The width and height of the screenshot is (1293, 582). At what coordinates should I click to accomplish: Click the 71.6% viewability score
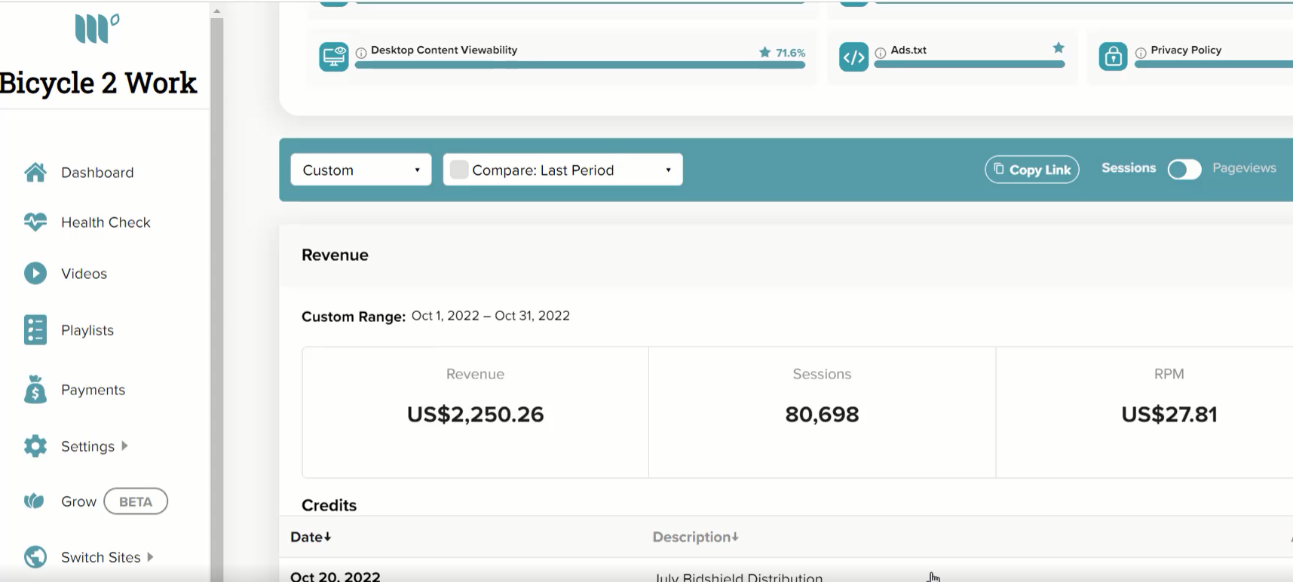[790, 53]
